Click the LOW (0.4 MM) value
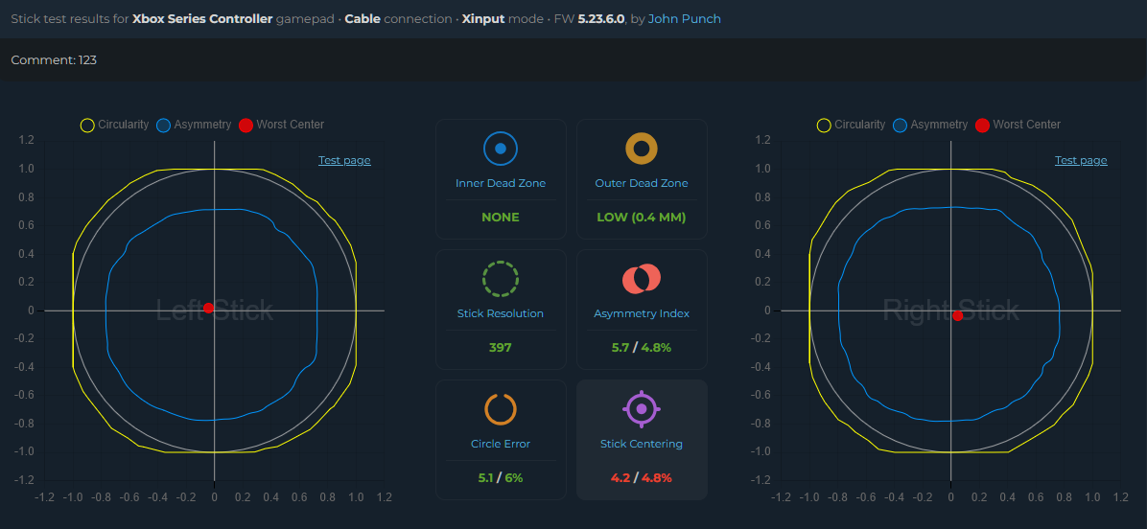 642,217
